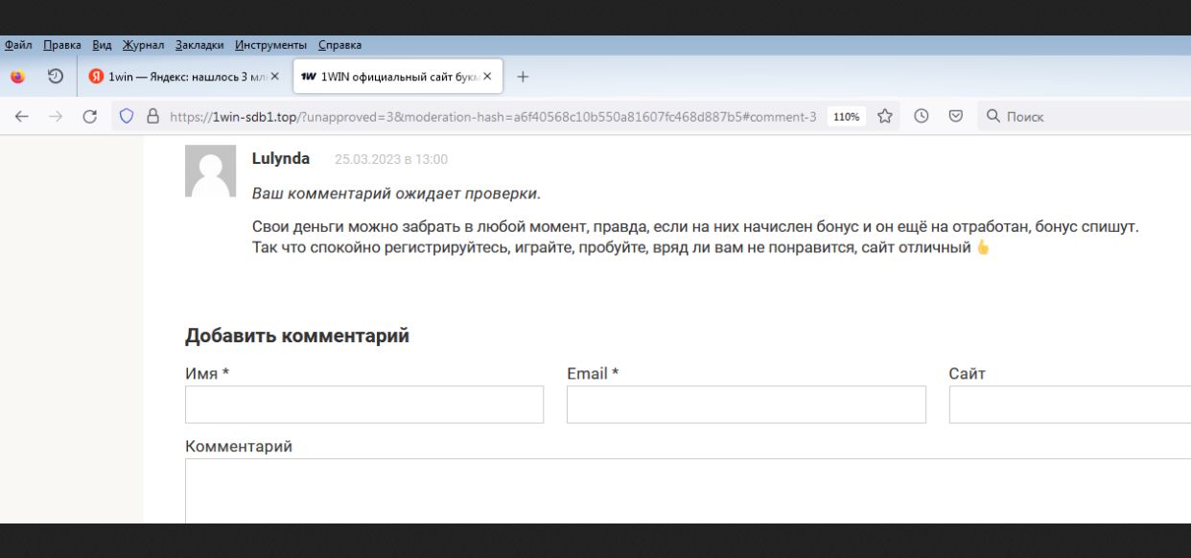The height and width of the screenshot is (558, 1191).
Task: Open the Закладки menu
Action: 200,45
